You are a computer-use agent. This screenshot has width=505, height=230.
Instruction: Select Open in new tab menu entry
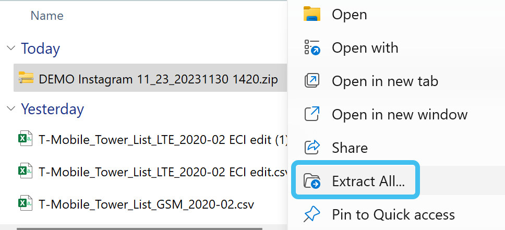click(384, 81)
